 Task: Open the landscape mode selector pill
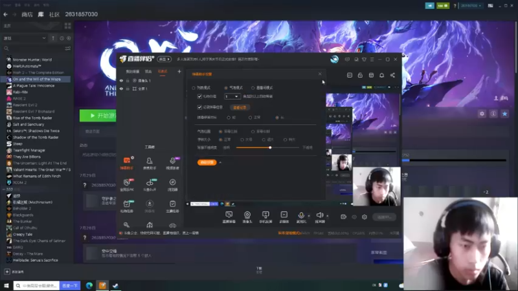click(x=164, y=59)
